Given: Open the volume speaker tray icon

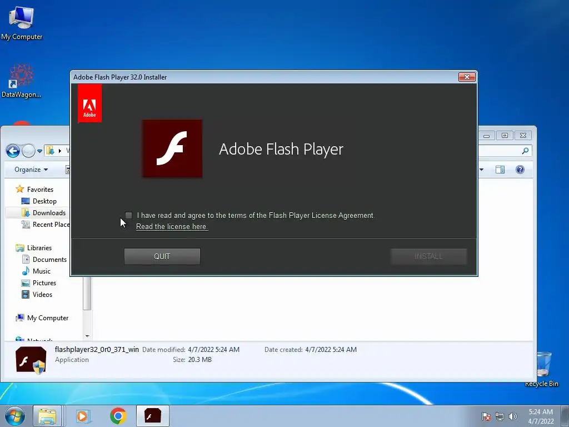Looking at the screenshot, I should tap(512, 416).
